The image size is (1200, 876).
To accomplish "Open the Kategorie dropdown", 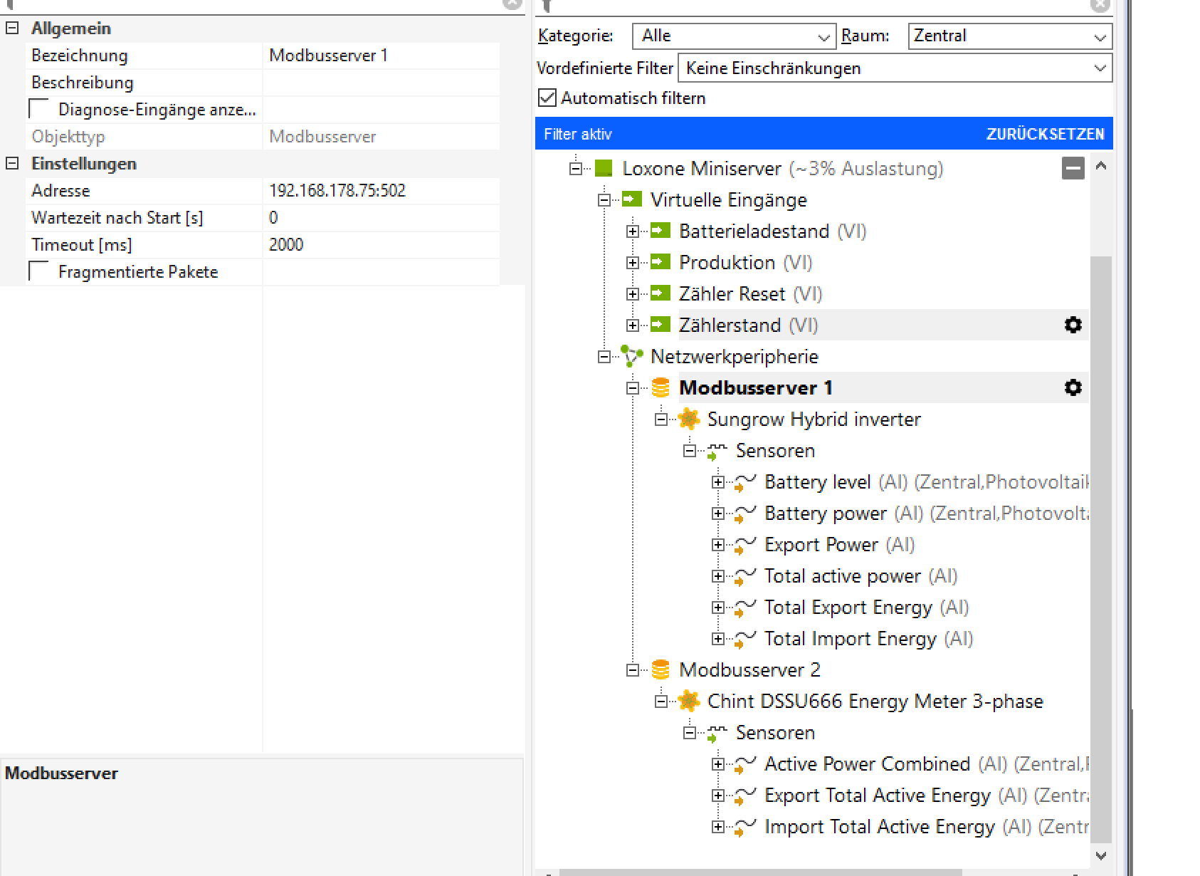I will tap(734, 36).
